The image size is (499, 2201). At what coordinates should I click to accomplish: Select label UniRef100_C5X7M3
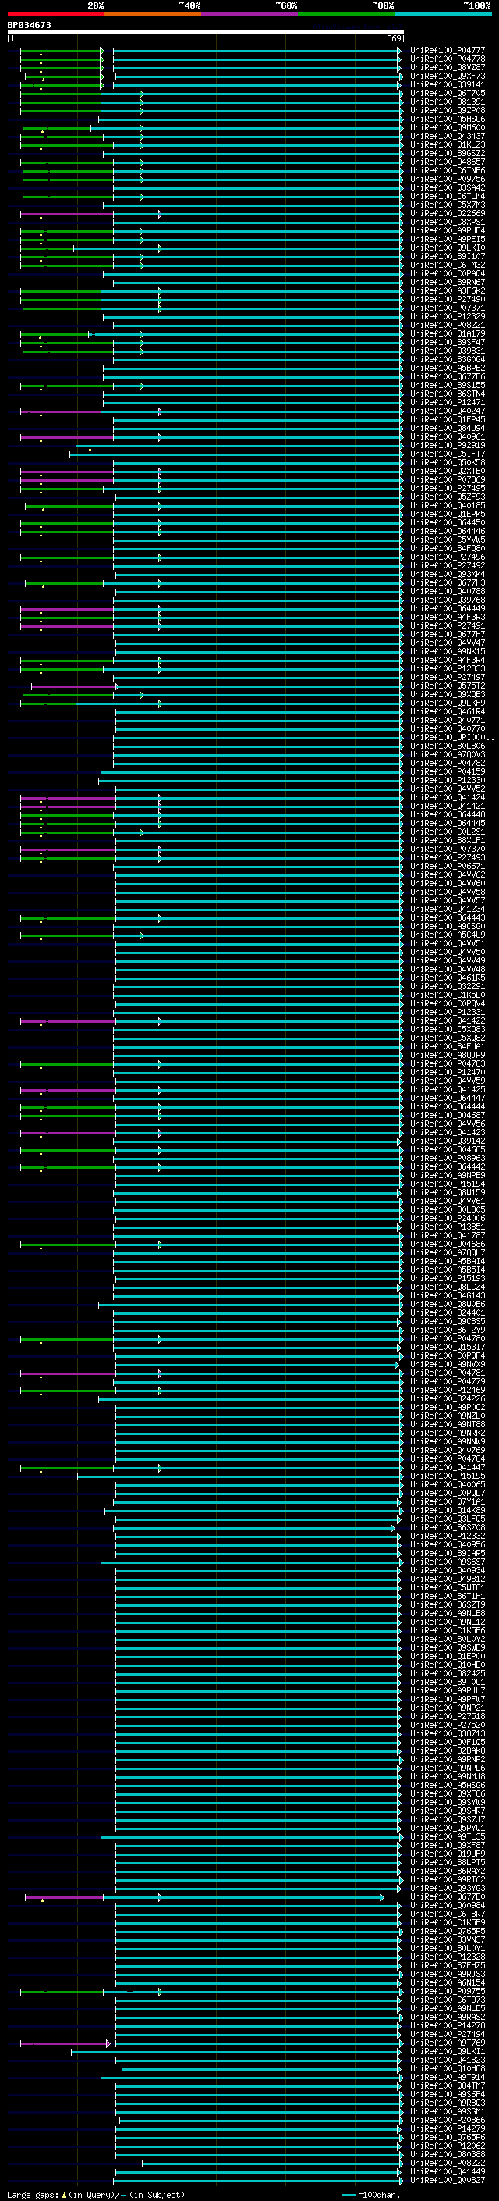(448, 205)
